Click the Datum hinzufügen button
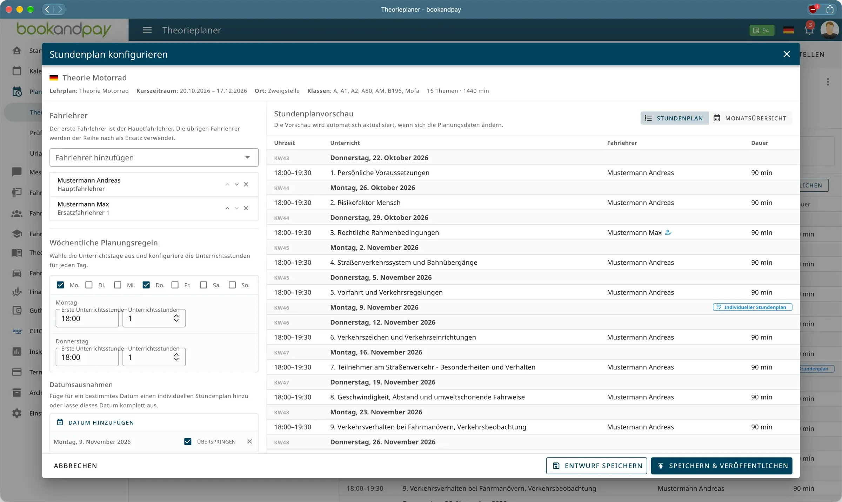The image size is (842, 502). (x=95, y=422)
